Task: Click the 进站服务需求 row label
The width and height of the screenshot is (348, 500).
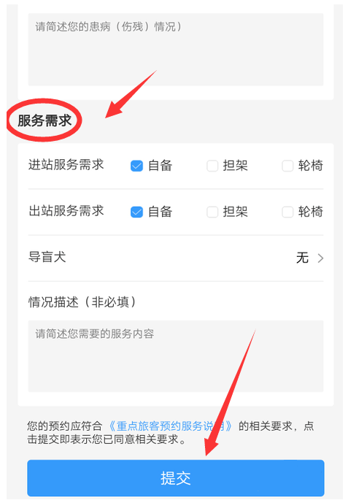Action: [66, 165]
